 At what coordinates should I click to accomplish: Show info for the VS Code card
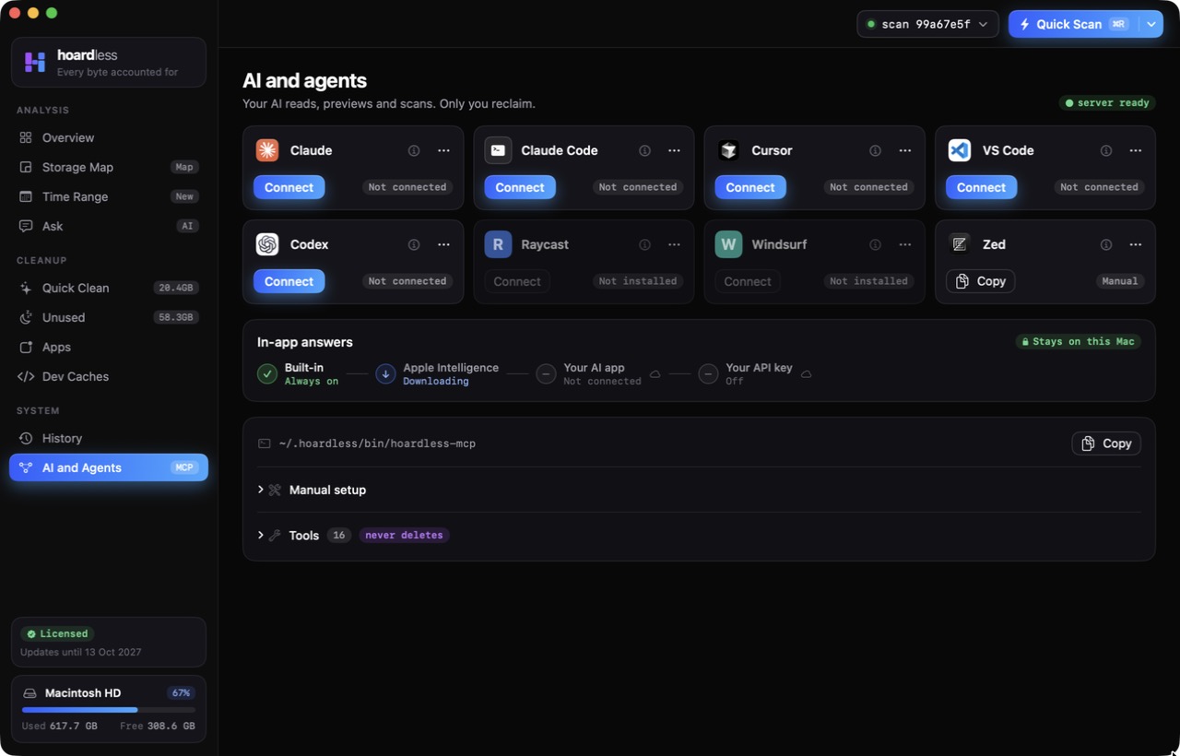pyautogui.click(x=1106, y=150)
